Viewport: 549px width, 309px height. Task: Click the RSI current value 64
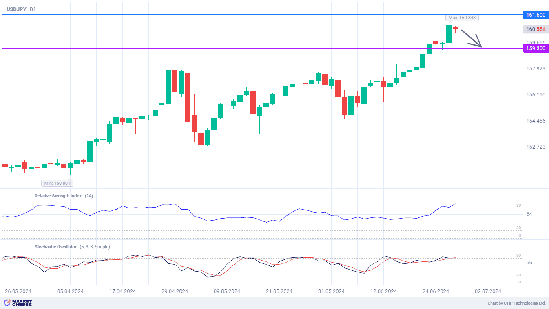(529, 214)
